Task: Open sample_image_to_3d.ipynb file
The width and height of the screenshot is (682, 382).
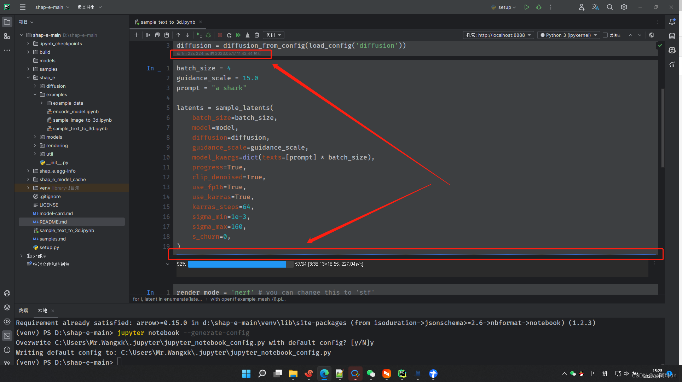Action: tap(82, 120)
